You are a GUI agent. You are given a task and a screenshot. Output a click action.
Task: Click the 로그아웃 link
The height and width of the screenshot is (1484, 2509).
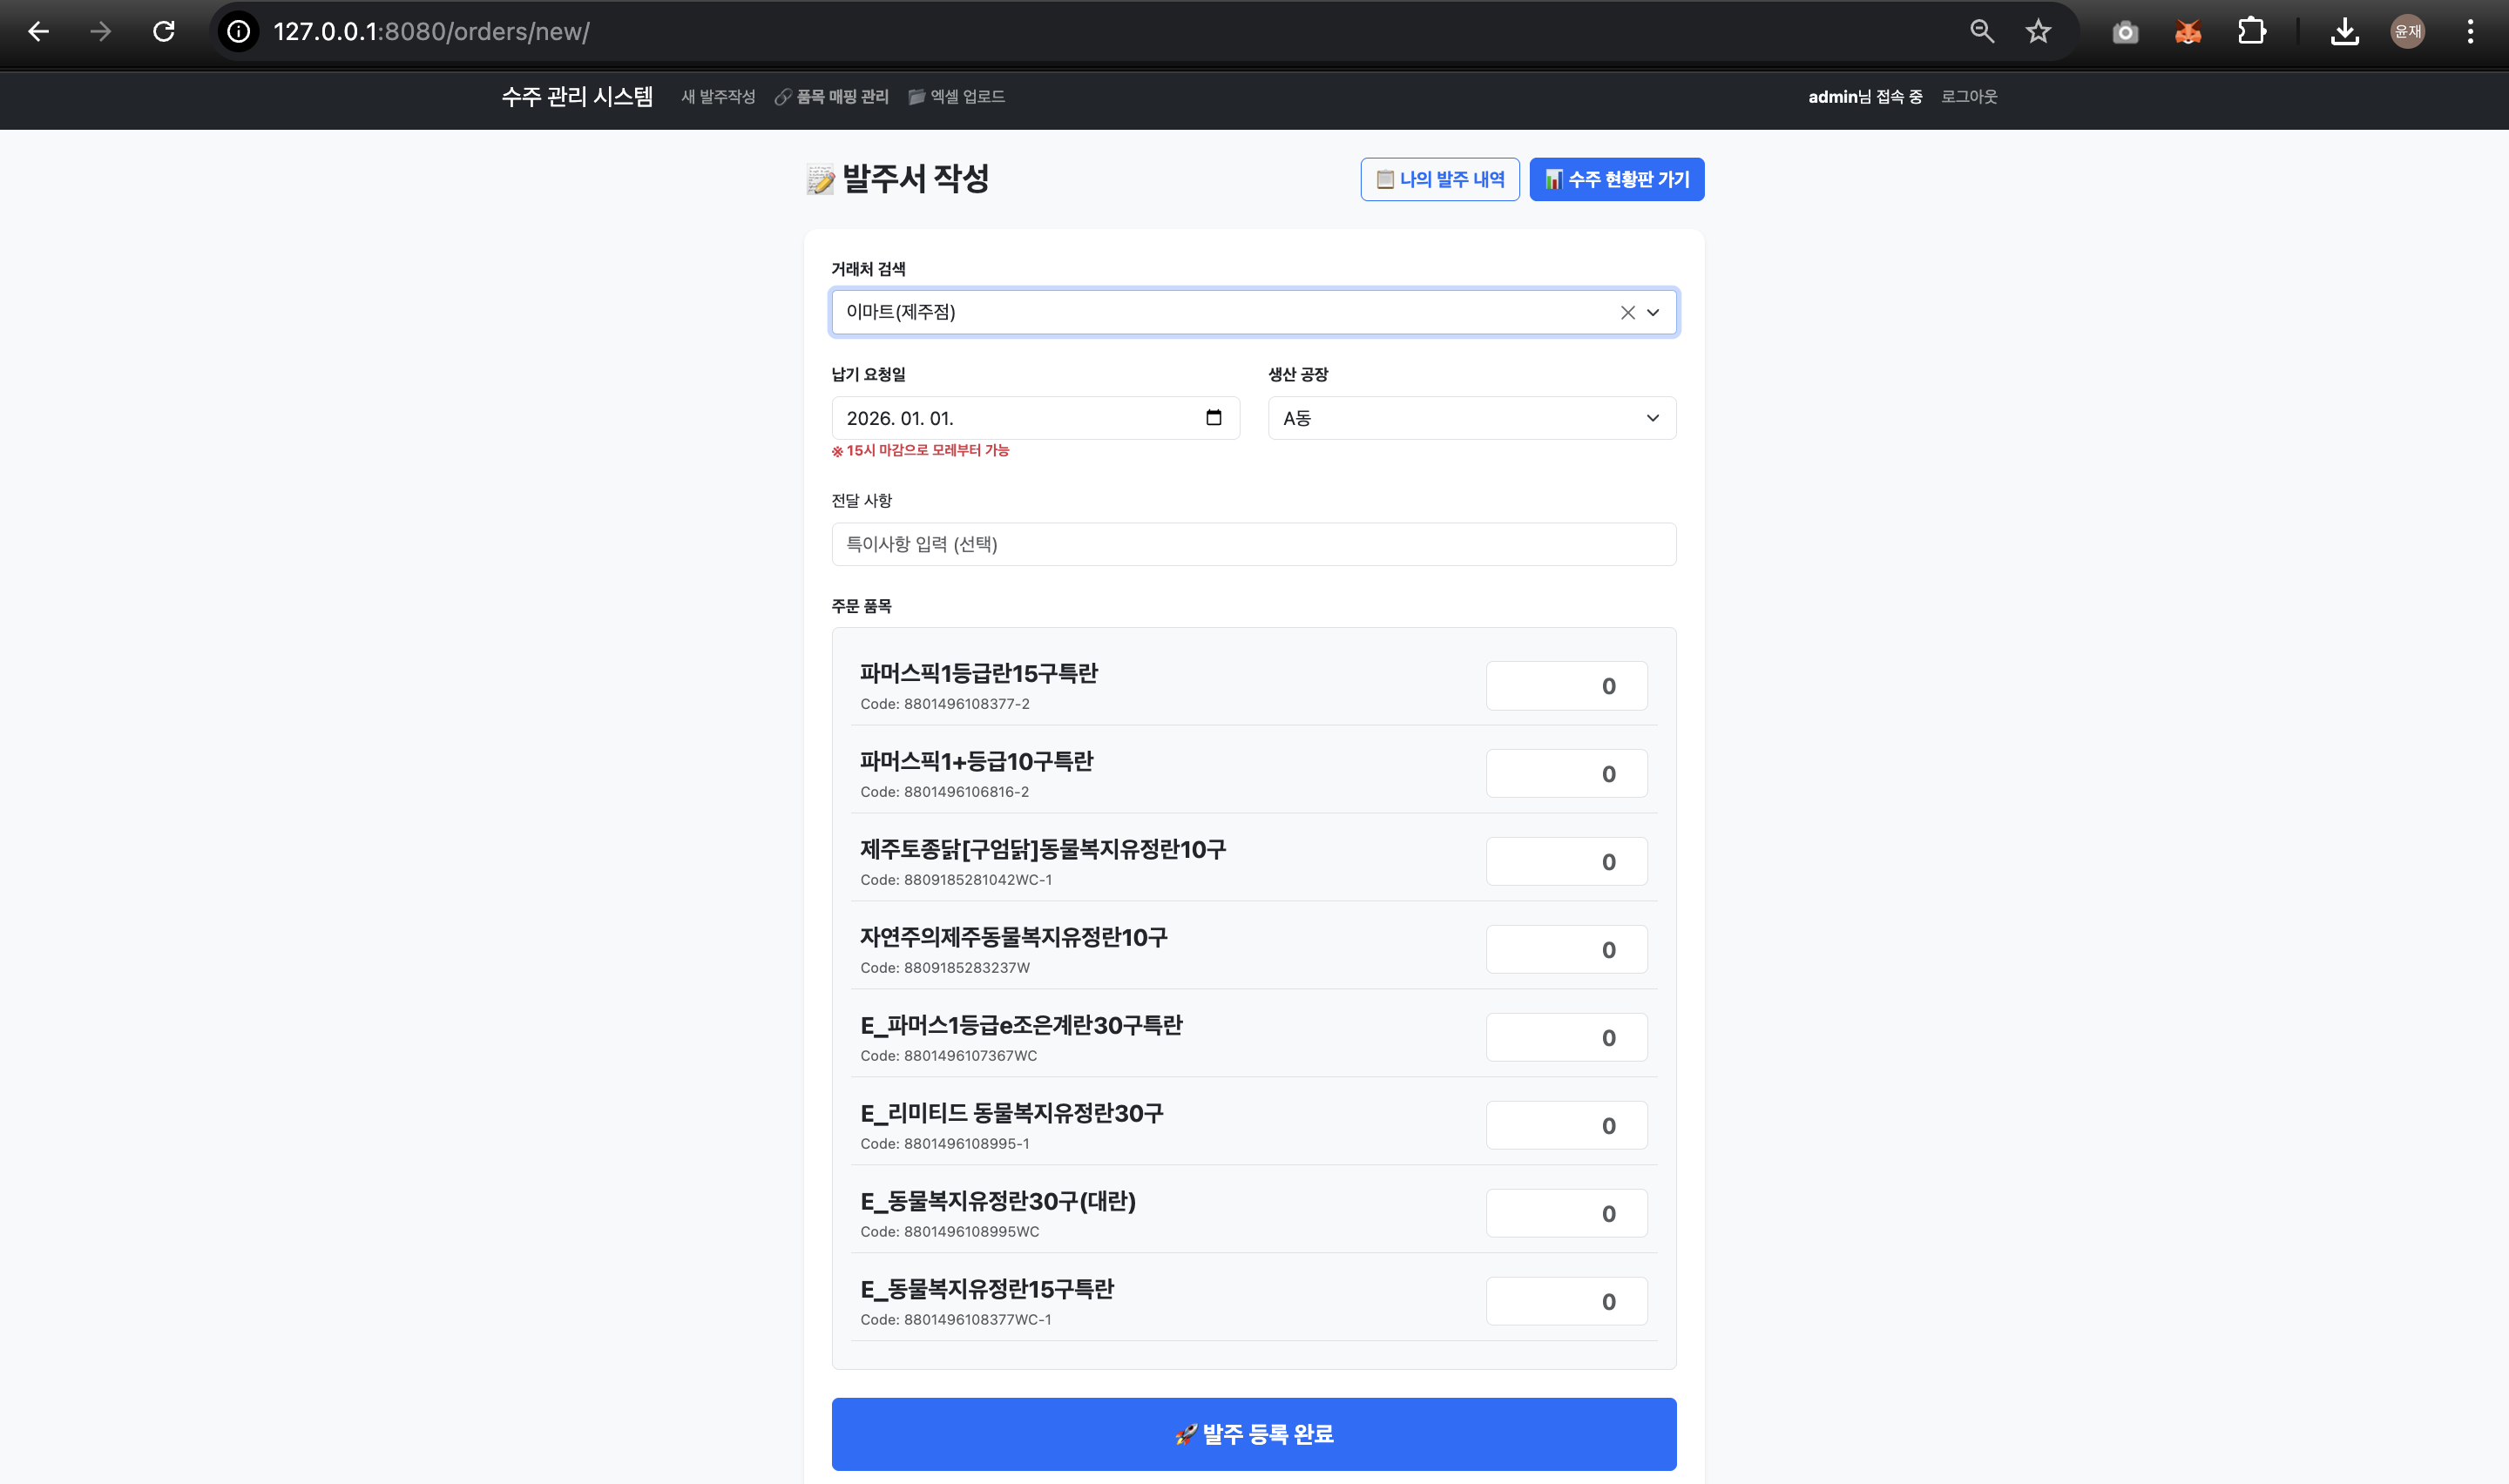1968,97
